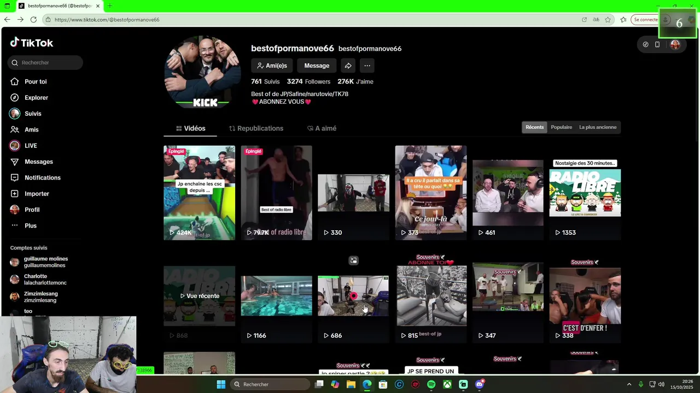Open Xbox app from the taskbar
The image size is (700, 393).
(447, 384)
